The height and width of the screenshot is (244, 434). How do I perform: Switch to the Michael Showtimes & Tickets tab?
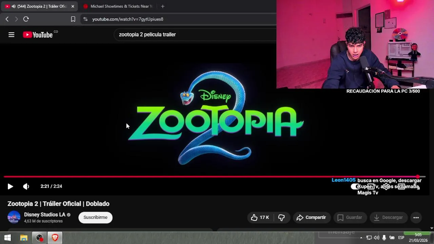119,6
